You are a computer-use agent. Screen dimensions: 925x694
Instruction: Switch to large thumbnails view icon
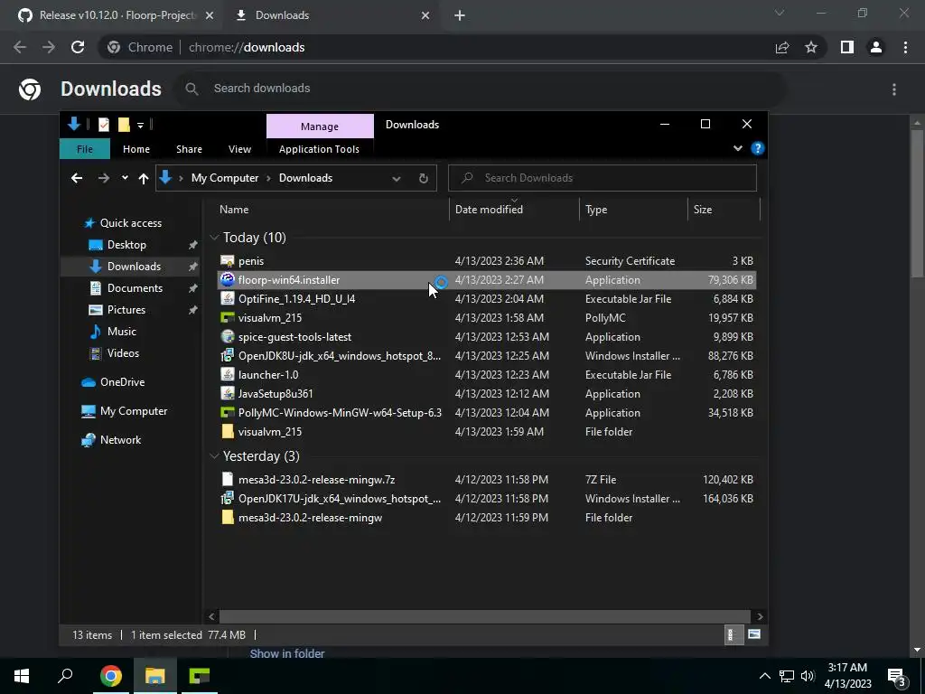pyautogui.click(x=754, y=635)
